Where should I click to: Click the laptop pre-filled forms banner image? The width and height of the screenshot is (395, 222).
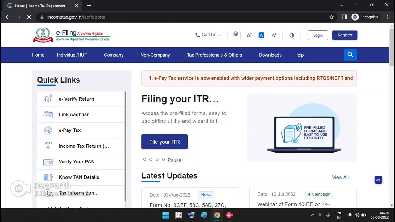click(302, 128)
